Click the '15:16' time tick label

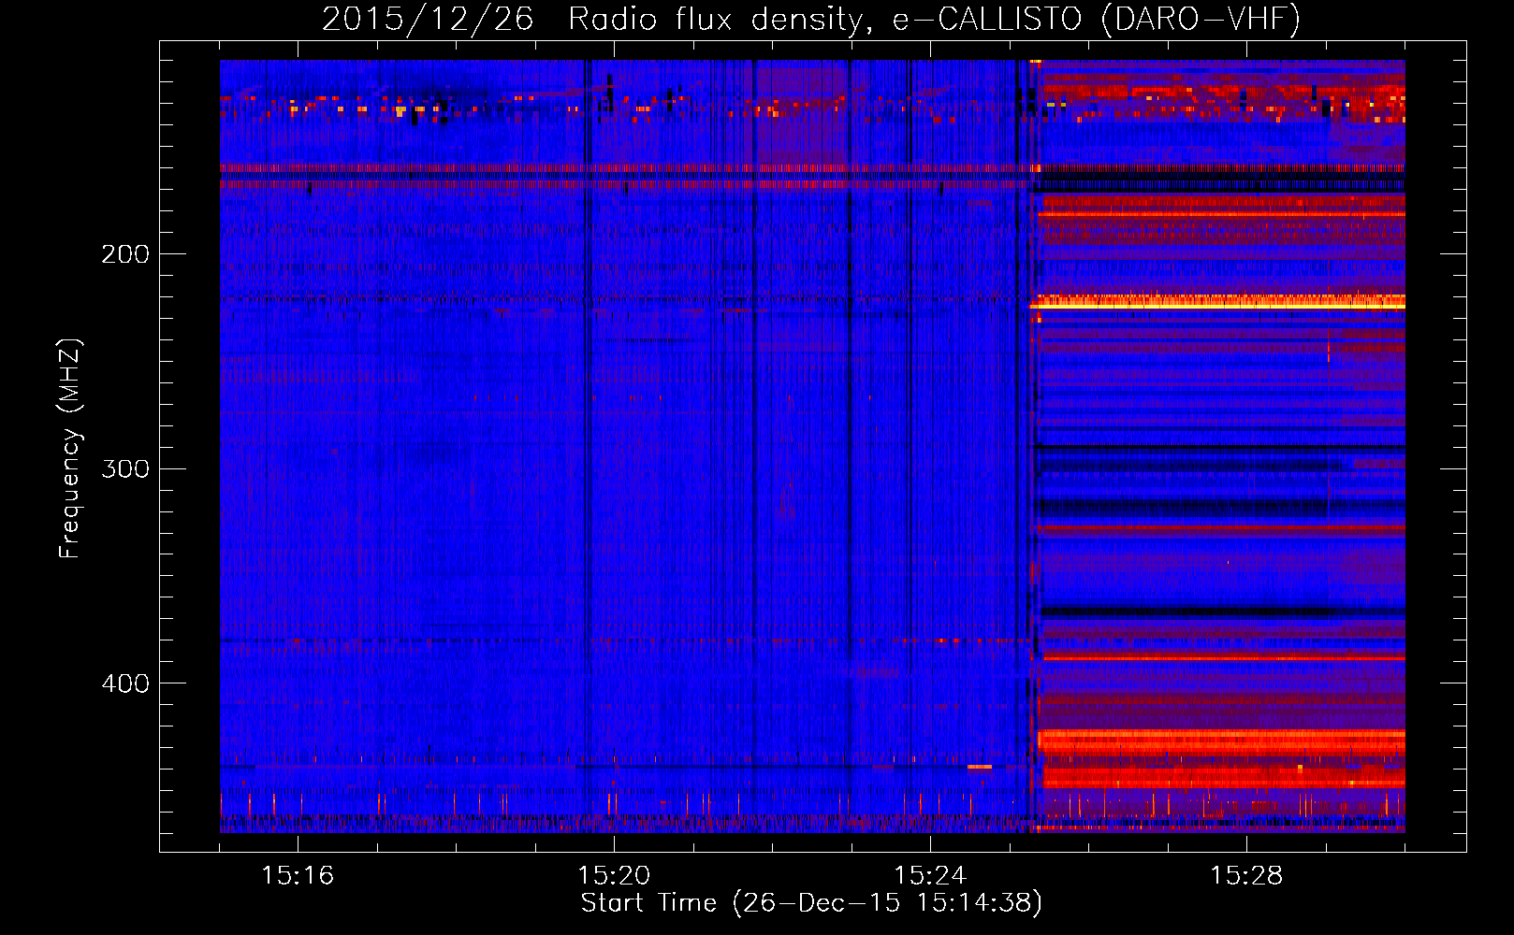point(298,876)
